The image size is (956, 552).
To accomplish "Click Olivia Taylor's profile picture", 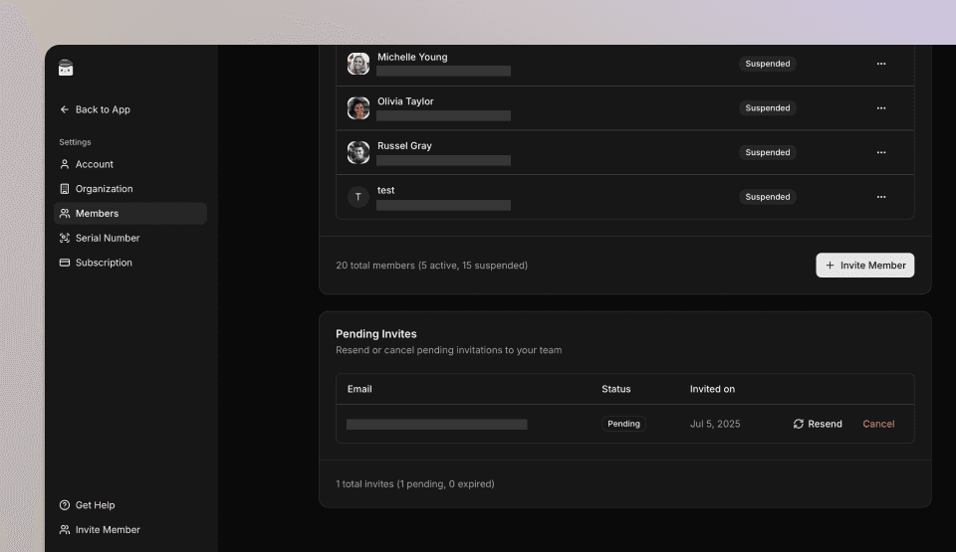I will [x=358, y=108].
